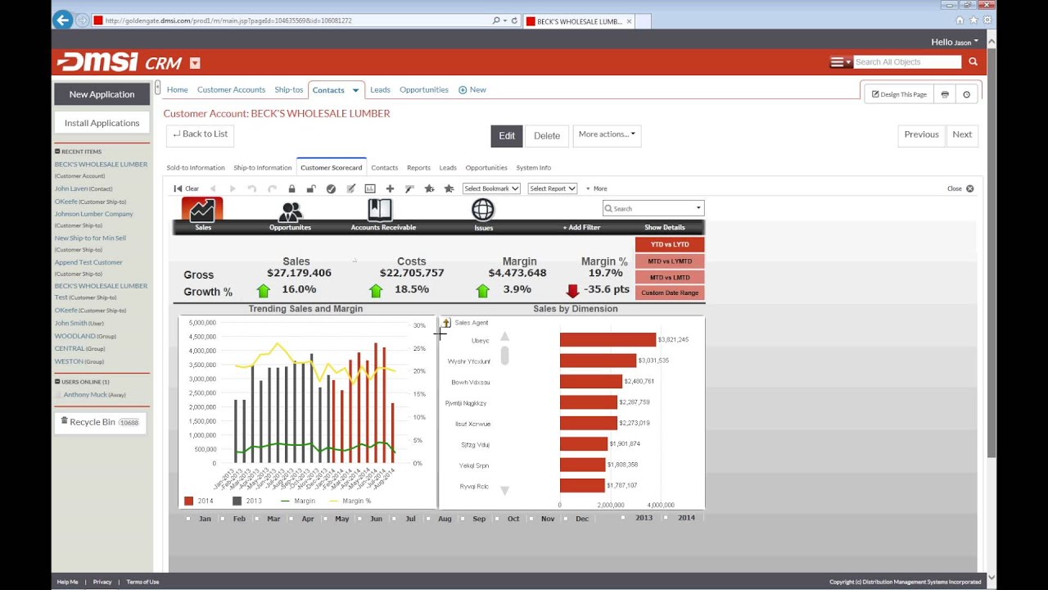Open the Select Bookmark dropdown
The height and width of the screenshot is (590, 1048).
coord(491,188)
